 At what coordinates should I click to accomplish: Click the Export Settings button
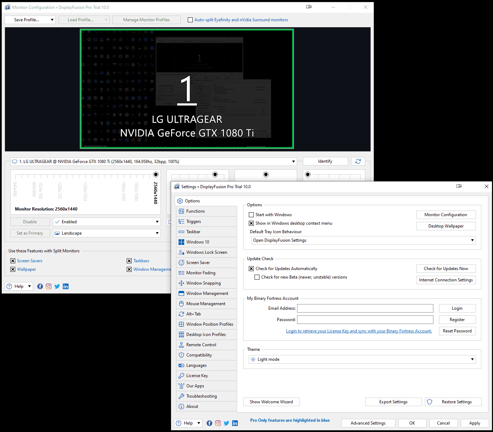pos(393,402)
